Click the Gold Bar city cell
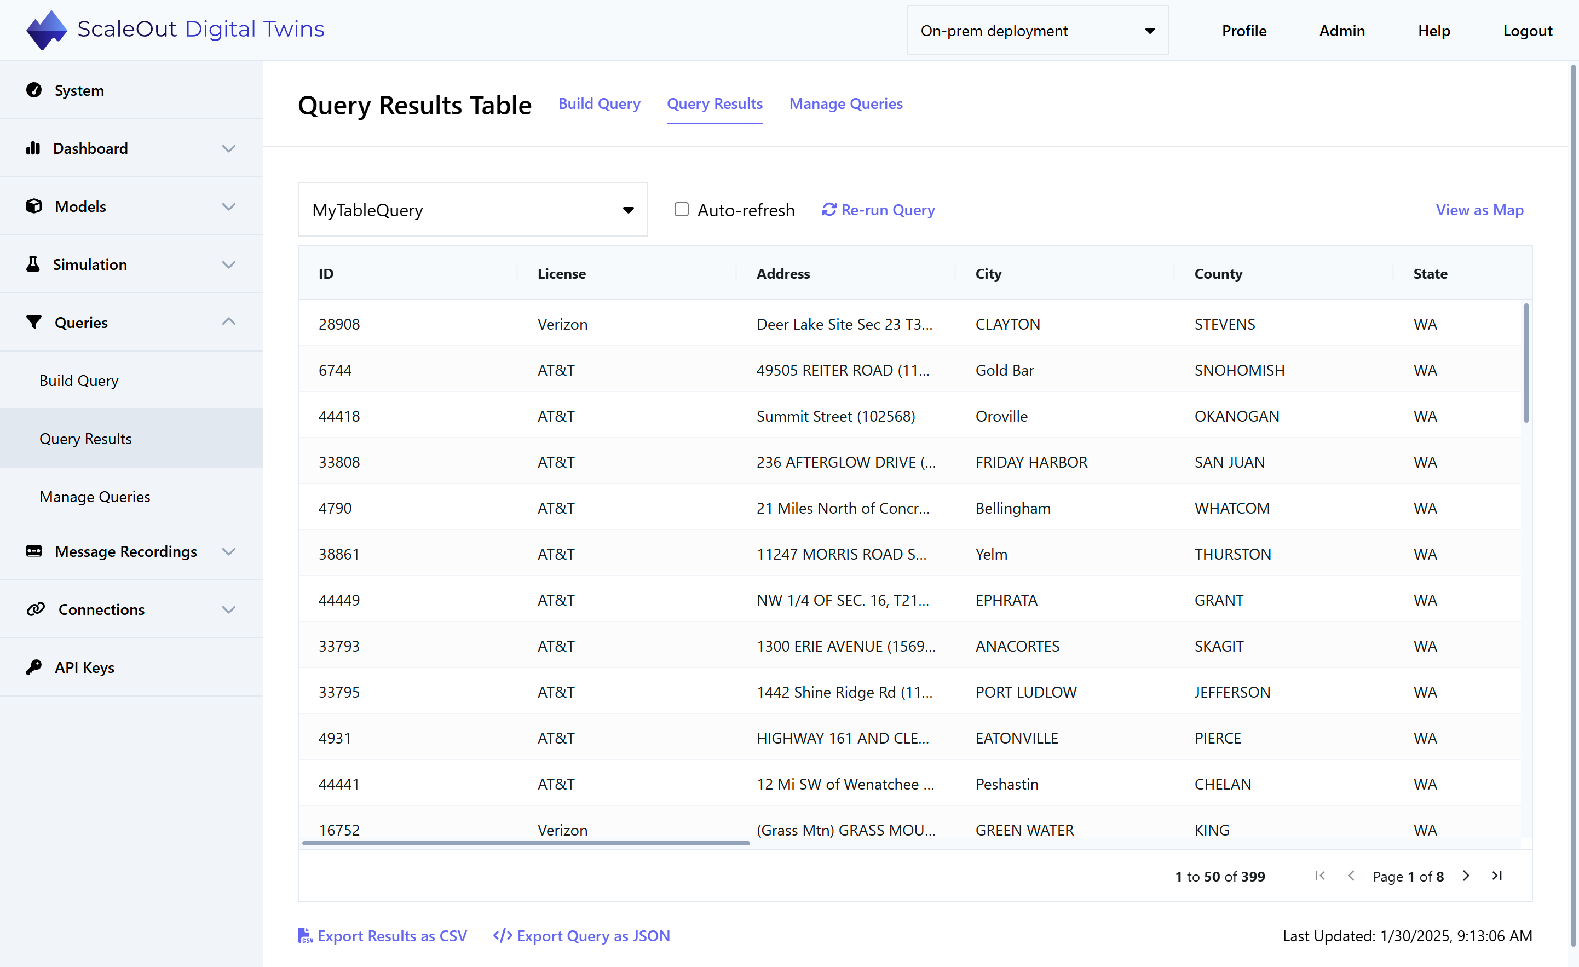 click(1004, 370)
